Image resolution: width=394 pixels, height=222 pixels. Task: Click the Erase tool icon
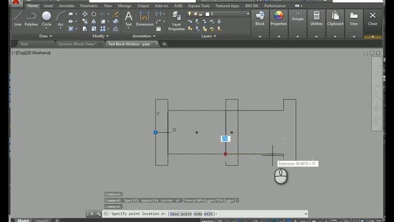pyautogui.click(x=116, y=14)
